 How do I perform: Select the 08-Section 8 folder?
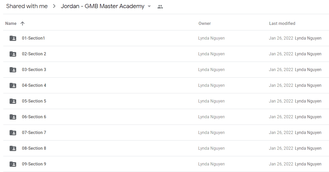point(166,148)
